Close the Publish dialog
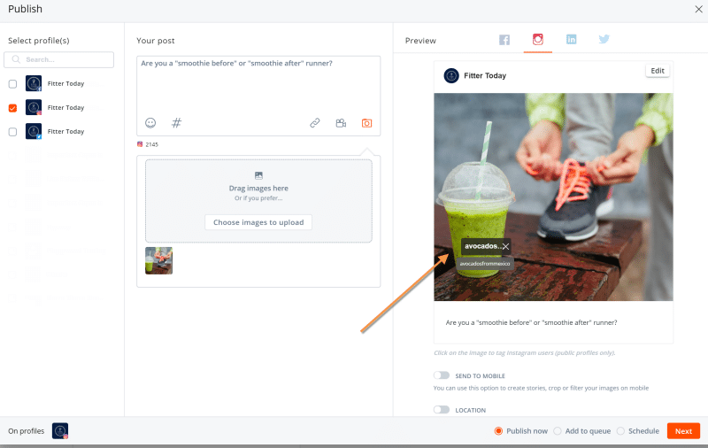This screenshot has height=448, width=708. click(x=698, y=9)
